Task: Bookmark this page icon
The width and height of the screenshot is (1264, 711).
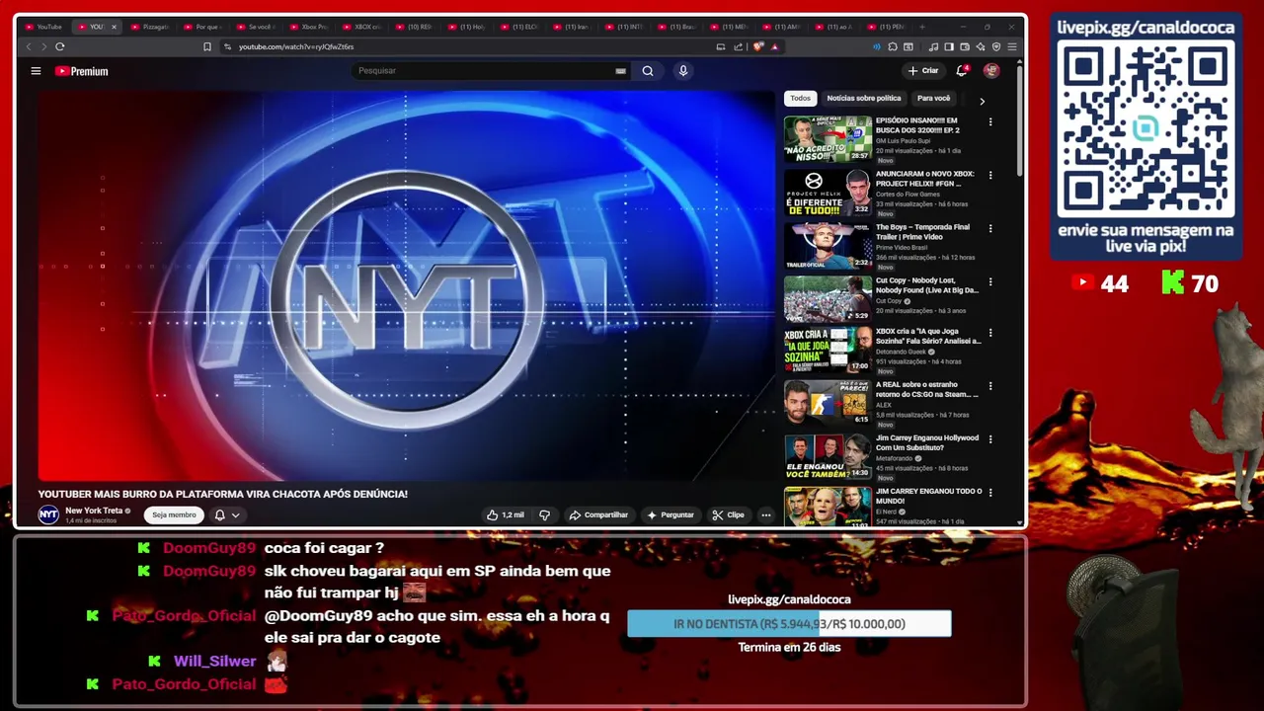Action: 206,46
